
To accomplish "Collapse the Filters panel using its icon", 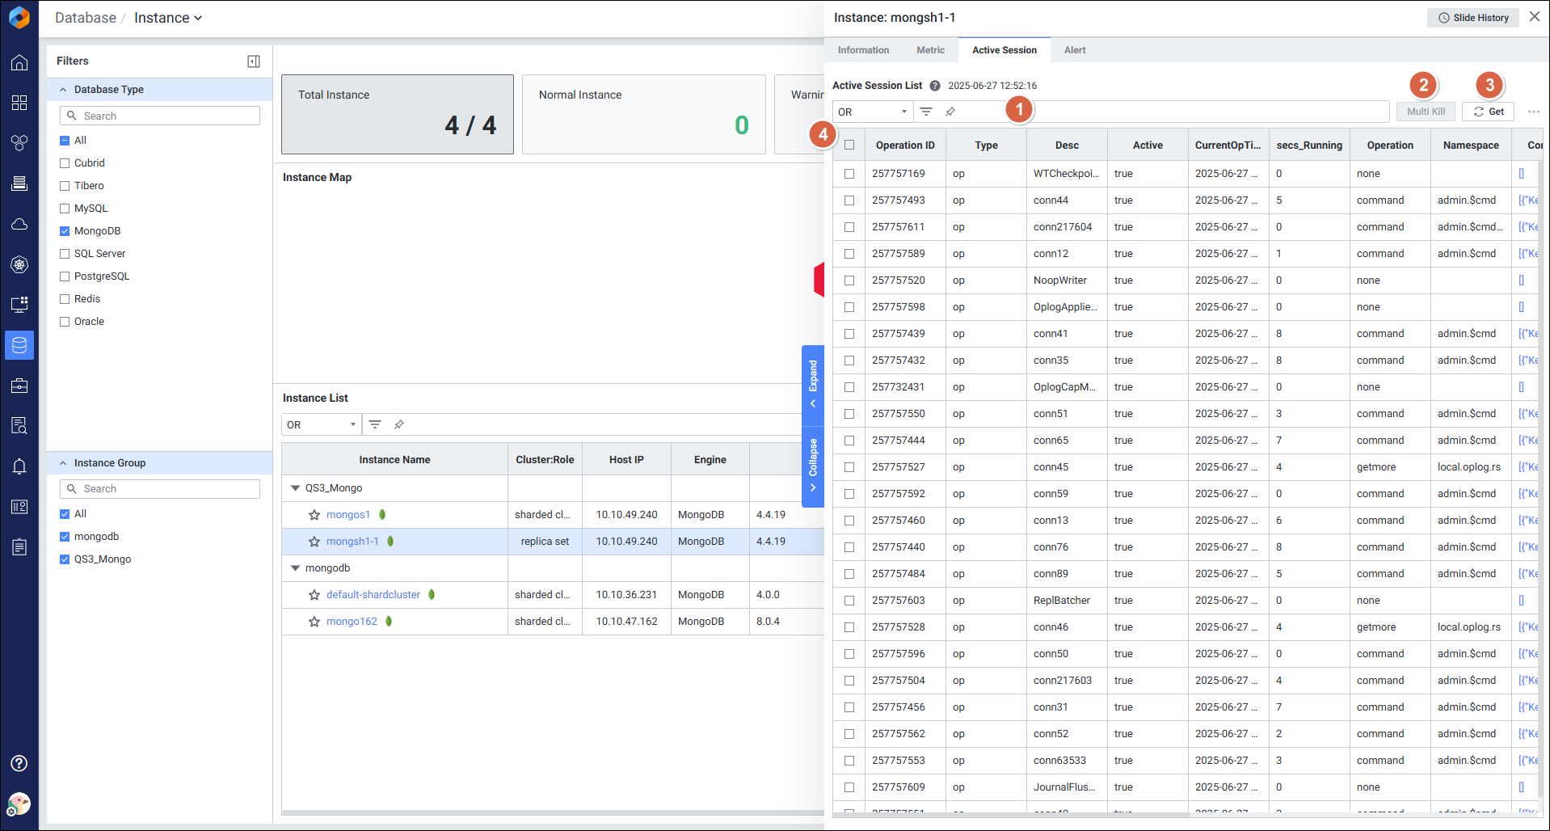I will coord(253,61).
